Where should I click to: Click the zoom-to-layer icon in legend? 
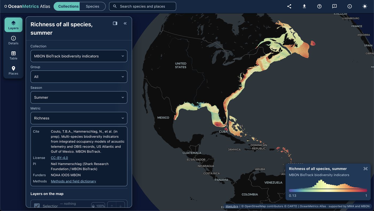(x=365, y=169)
